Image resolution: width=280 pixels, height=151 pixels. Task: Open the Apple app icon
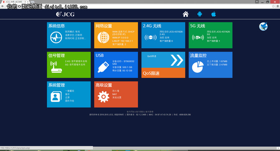(x=214, y=14)
